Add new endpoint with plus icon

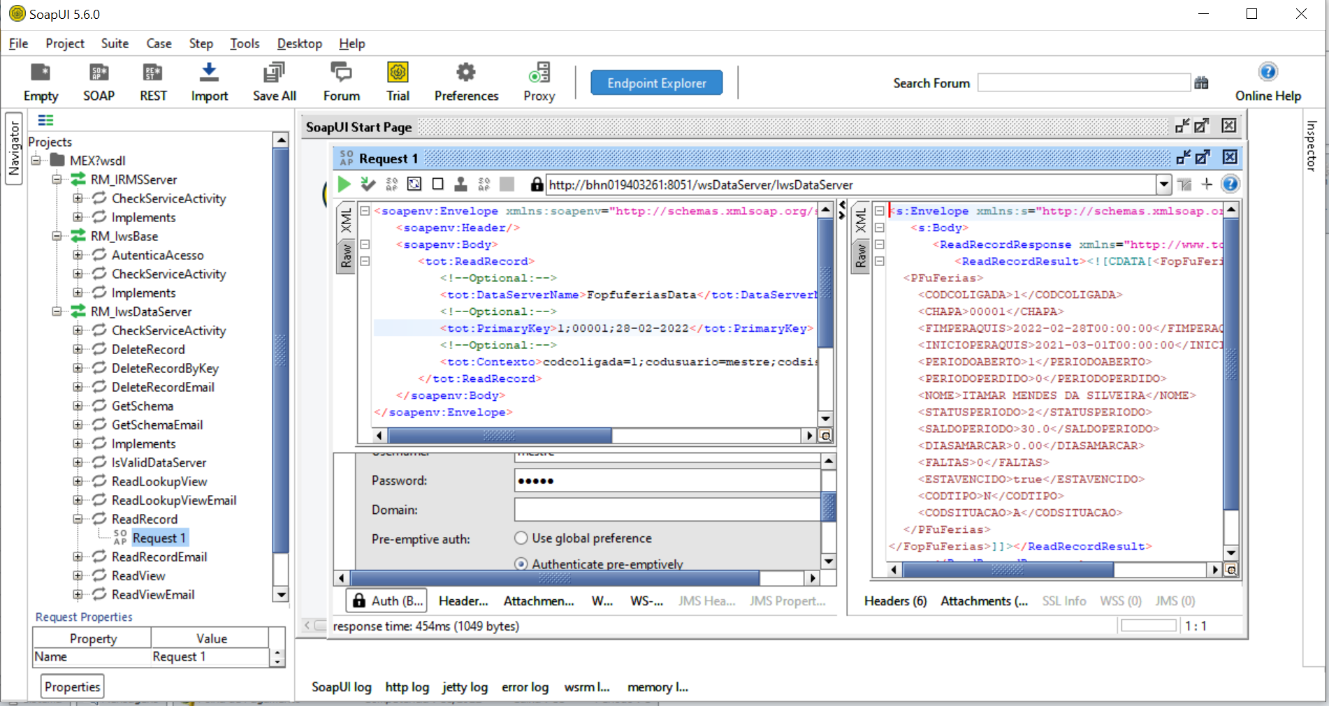click(x=1207, y=184)
